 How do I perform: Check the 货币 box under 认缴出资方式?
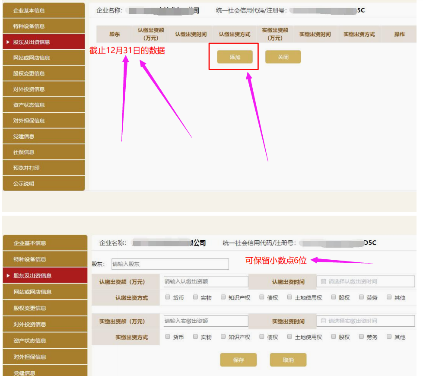point(168,297)
